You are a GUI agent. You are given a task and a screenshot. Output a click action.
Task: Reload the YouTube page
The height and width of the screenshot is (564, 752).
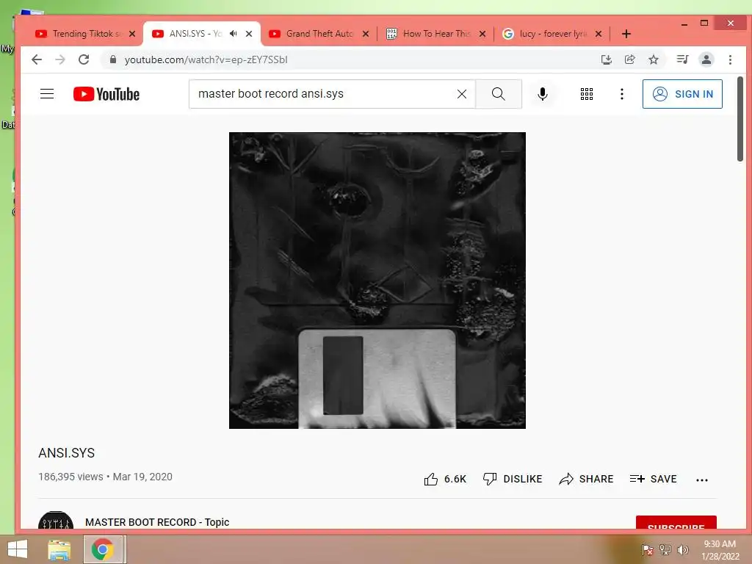point(84,59)
